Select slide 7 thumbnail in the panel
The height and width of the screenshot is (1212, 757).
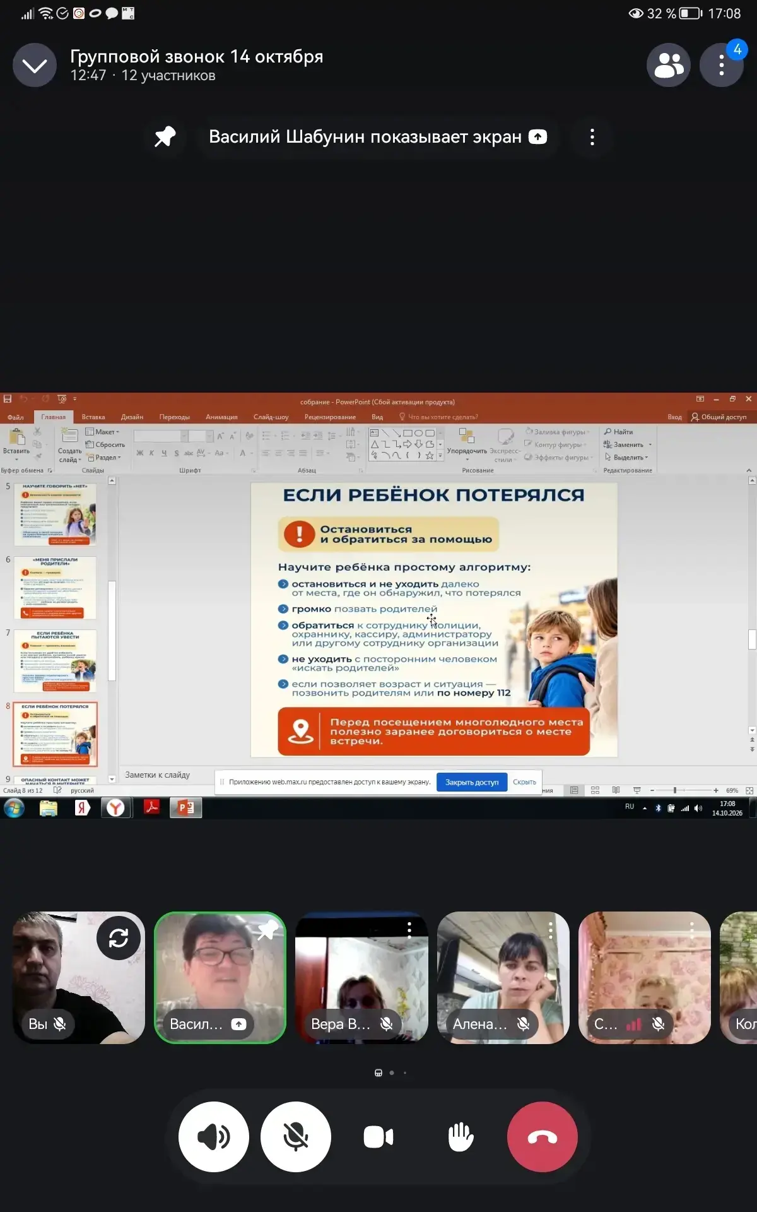(x=56, y=661)
